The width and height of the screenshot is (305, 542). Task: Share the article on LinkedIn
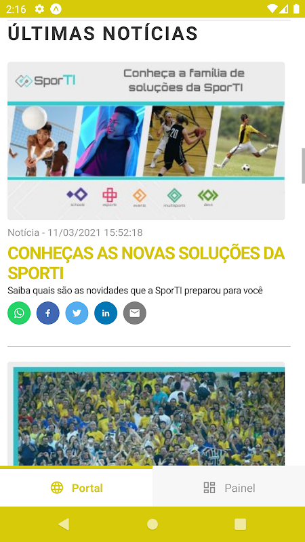click(x=106, y=313)
